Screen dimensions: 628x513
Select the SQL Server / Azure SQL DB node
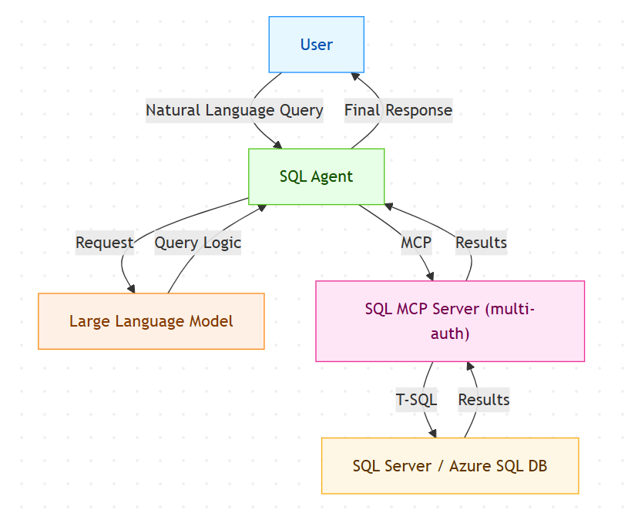point(450,466)
